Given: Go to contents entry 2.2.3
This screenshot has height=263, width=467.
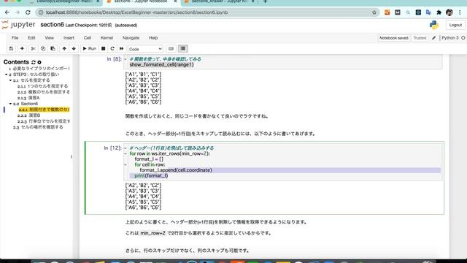Looking at the screenshot, I should pos(44,121).
